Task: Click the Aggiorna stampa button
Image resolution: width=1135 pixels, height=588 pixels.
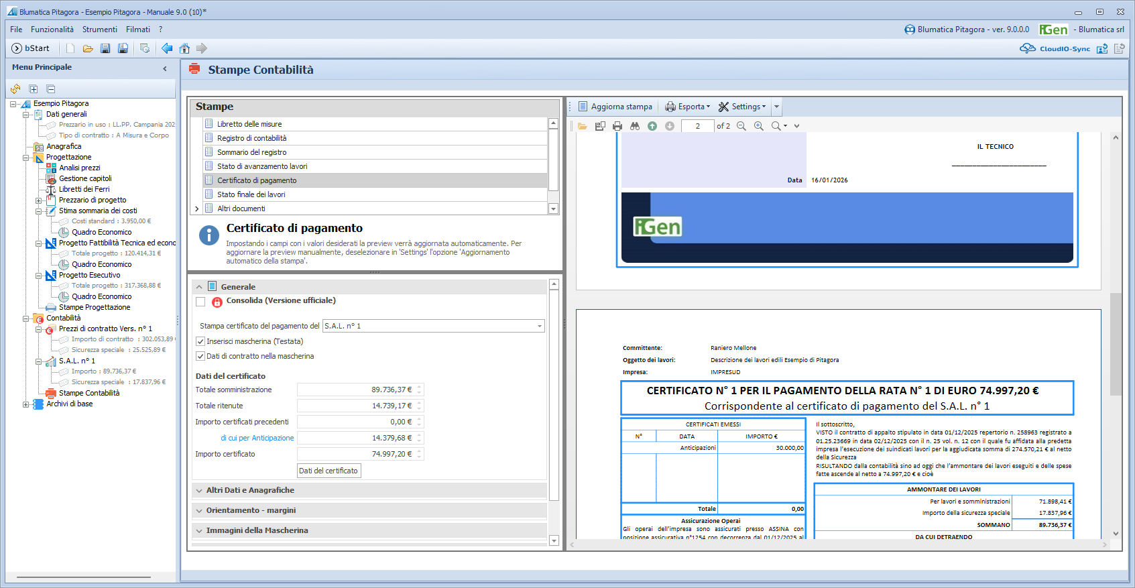Action: pos(615,107)
